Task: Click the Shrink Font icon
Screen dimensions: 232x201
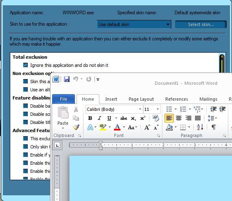Action: 156,127
